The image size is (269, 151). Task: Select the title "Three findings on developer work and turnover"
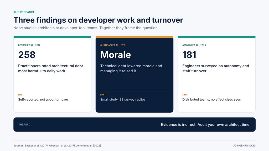coord(98,20)
